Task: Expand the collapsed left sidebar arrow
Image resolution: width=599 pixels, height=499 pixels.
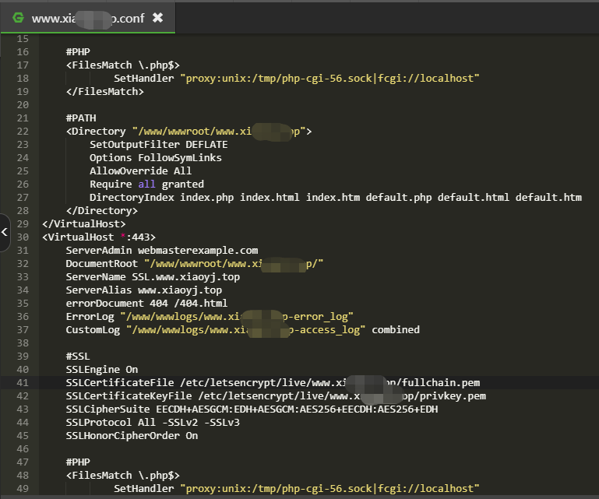Action: [x=5, y=232]
